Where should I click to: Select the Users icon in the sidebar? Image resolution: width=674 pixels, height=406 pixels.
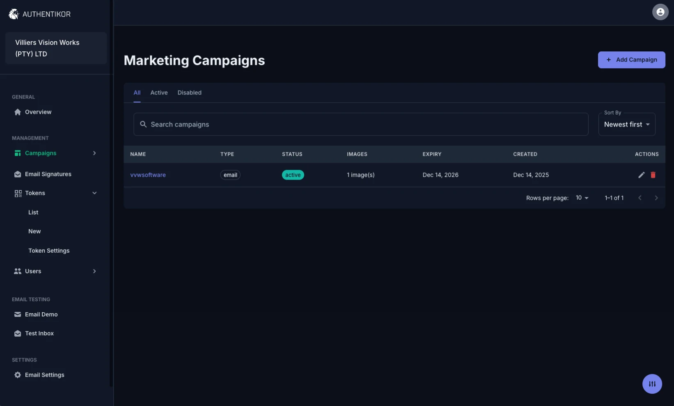click(x=17, y=271)
